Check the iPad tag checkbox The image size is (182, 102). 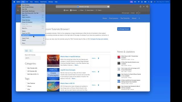pos(26,89)
